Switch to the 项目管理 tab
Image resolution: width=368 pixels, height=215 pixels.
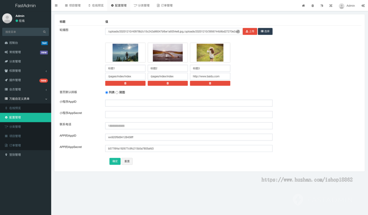click(x=73, y=6)
